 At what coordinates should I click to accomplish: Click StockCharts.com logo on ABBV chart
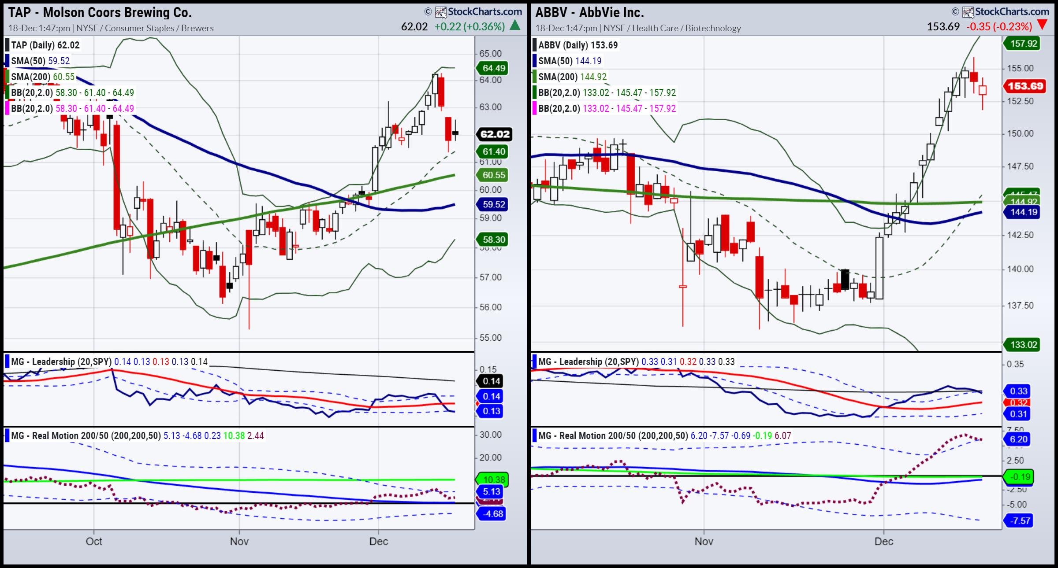(1006, 12)
